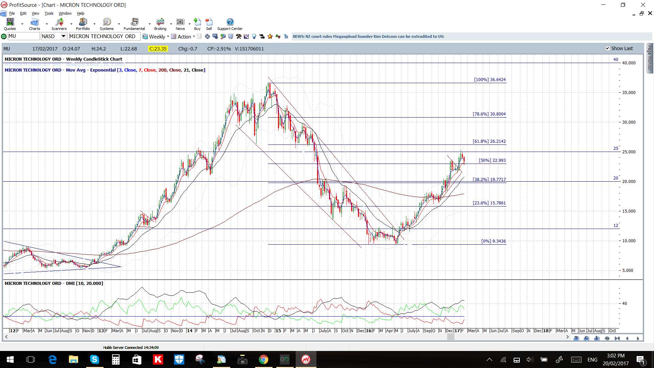Expand the Scanners dropdown arrow
Screen dimensions: 654x368
[x=71, y=24]
